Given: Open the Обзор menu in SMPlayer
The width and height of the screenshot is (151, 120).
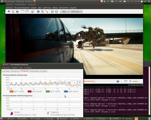Looking at the screenshot, I should 55,8.
